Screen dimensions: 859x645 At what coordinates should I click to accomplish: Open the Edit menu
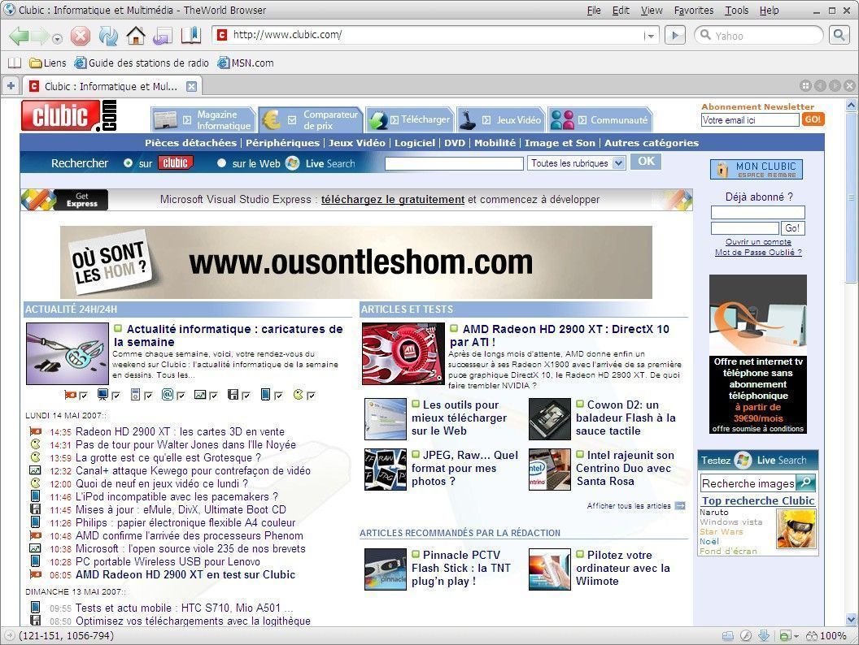pyautogui.click(x=621, y=11)
